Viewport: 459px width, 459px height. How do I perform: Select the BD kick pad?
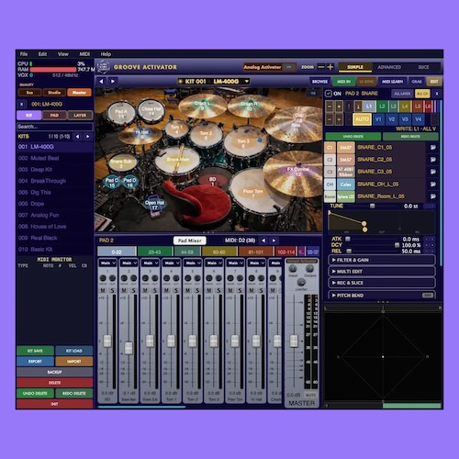pos(212,182)
